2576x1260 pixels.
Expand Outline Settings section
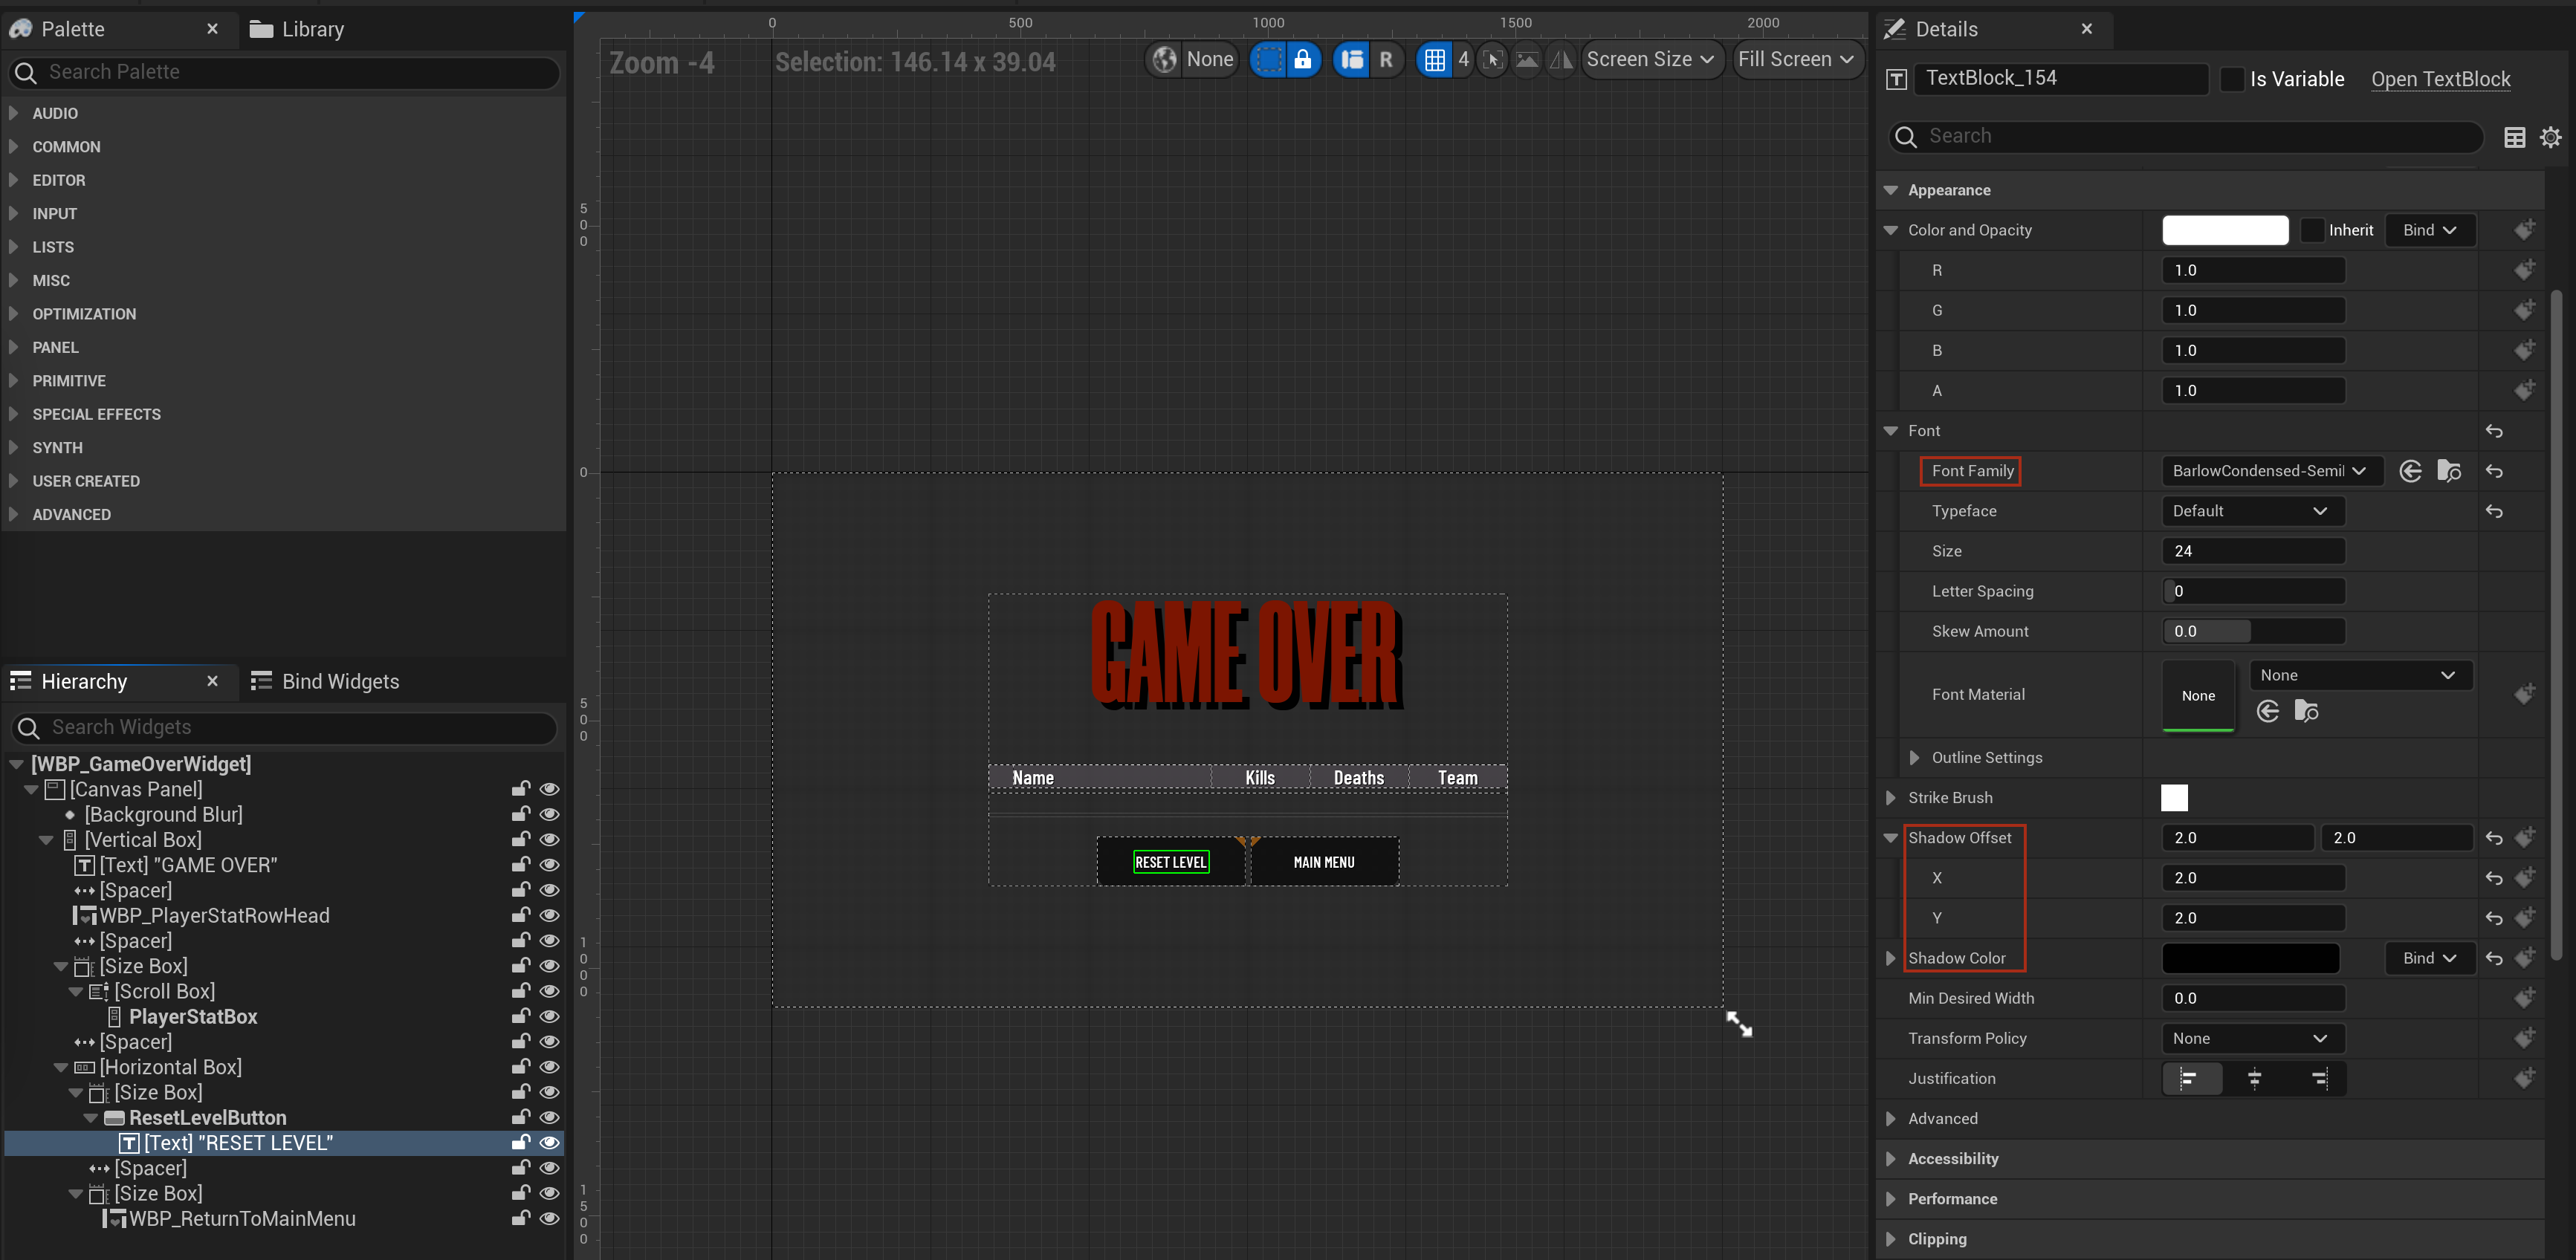click(1913, 759)
